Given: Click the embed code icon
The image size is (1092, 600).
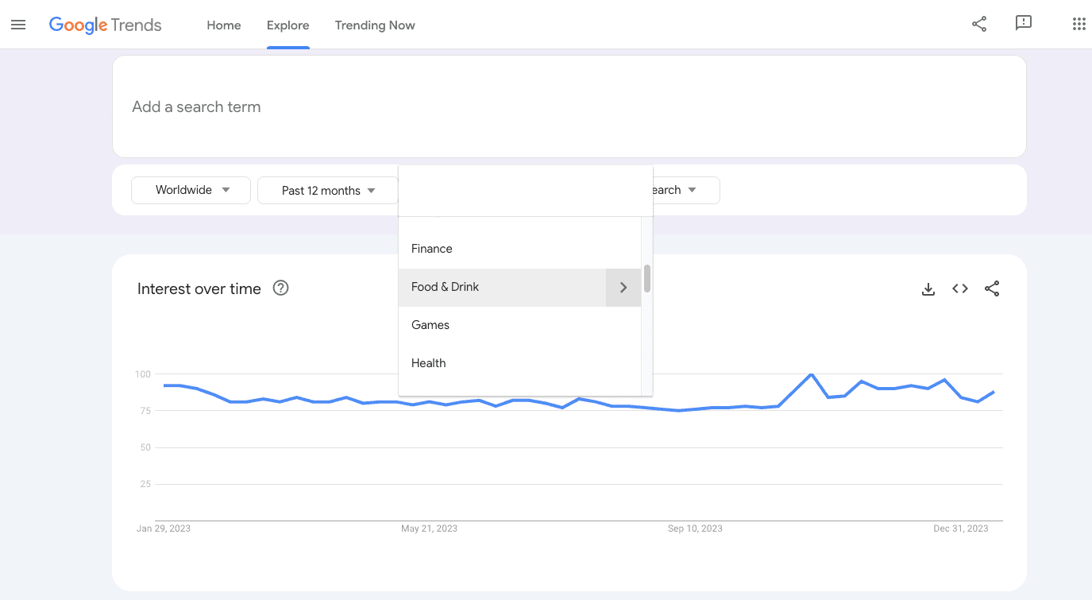Looking at the screenshot, I should click(x=960, y=289).
